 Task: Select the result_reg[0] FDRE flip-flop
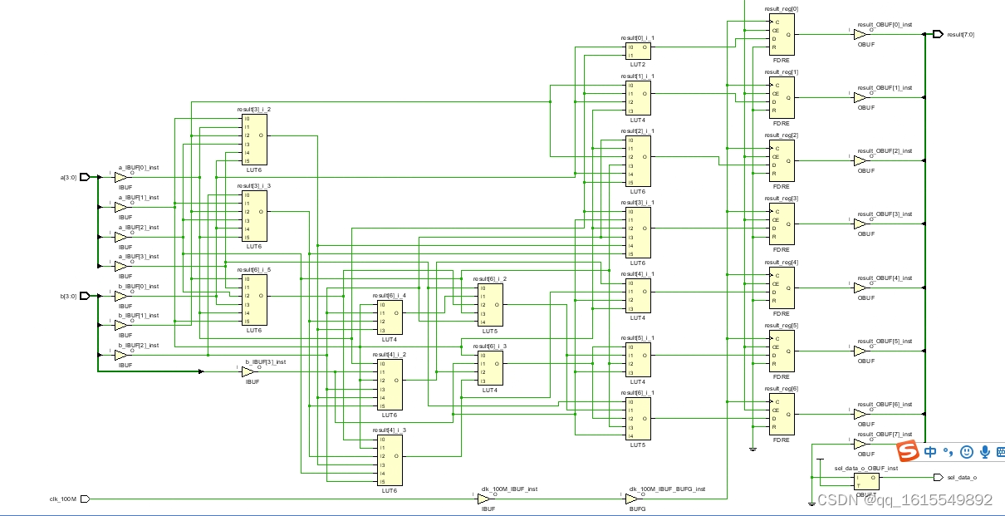click(781, 35)
